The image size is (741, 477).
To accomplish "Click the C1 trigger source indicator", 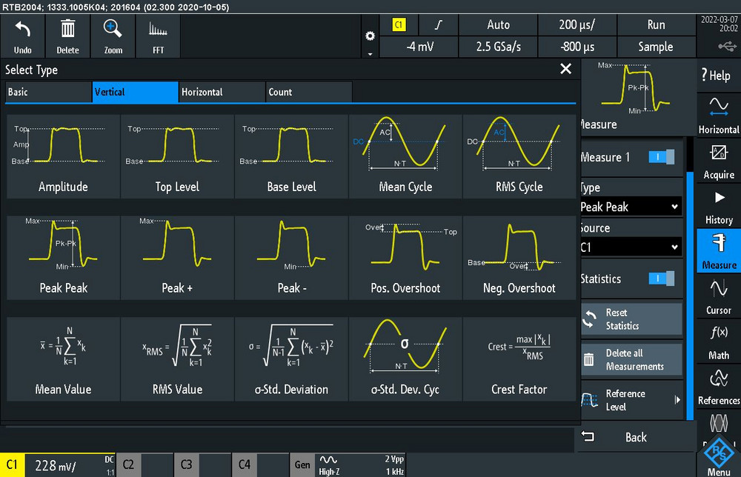I will 399,25.
